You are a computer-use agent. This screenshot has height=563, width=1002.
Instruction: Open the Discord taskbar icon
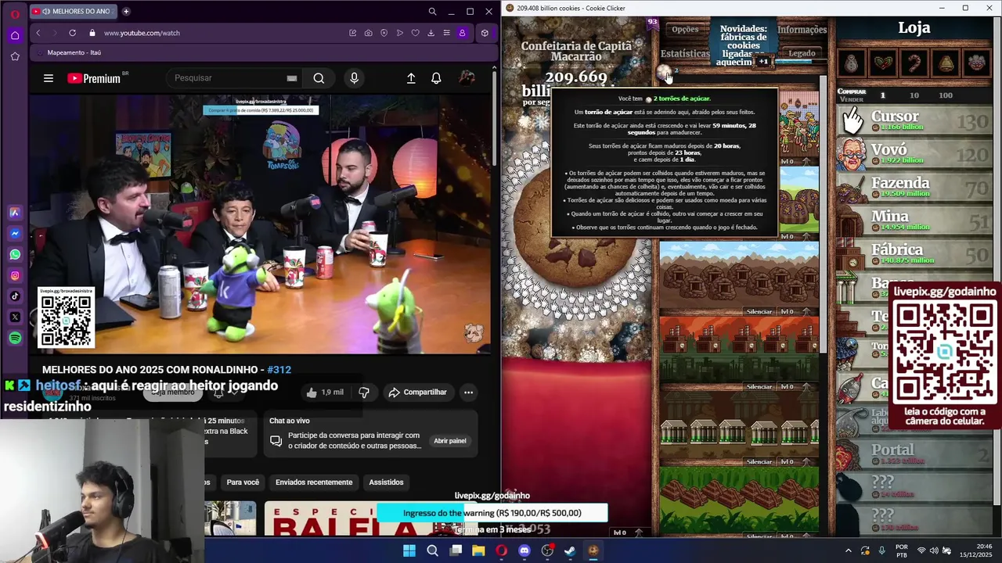point(524,550)
